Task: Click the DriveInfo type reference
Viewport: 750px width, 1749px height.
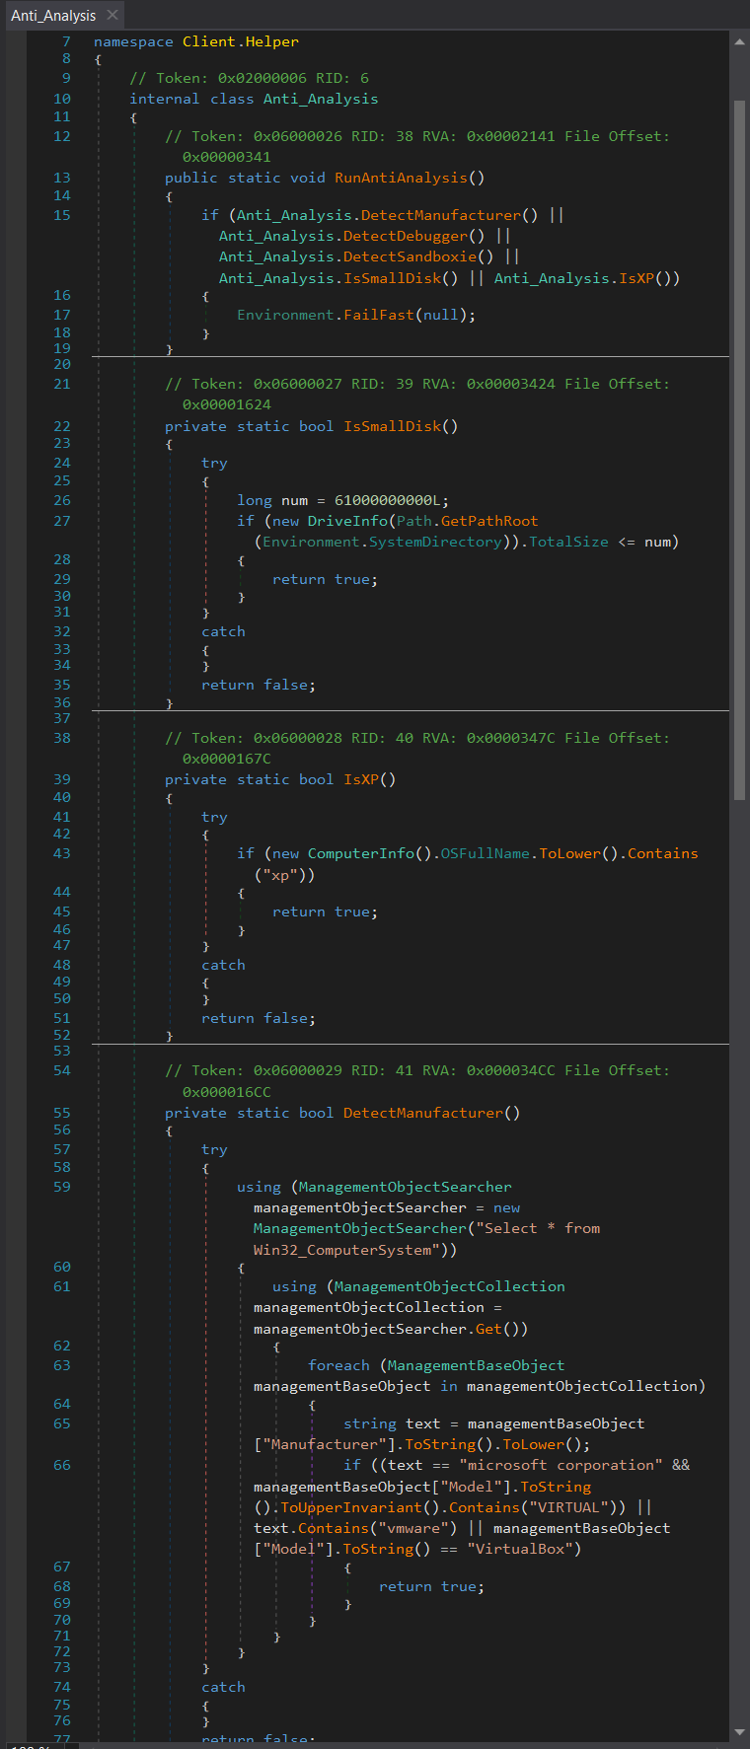Action: (349, 521)
